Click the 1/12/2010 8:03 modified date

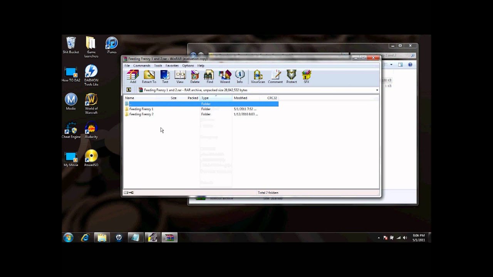coord(246,114)
